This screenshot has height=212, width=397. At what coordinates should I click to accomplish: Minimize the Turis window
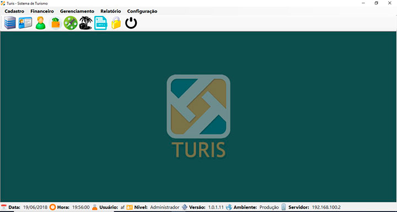pyautogui.click(x=363, y=3)
